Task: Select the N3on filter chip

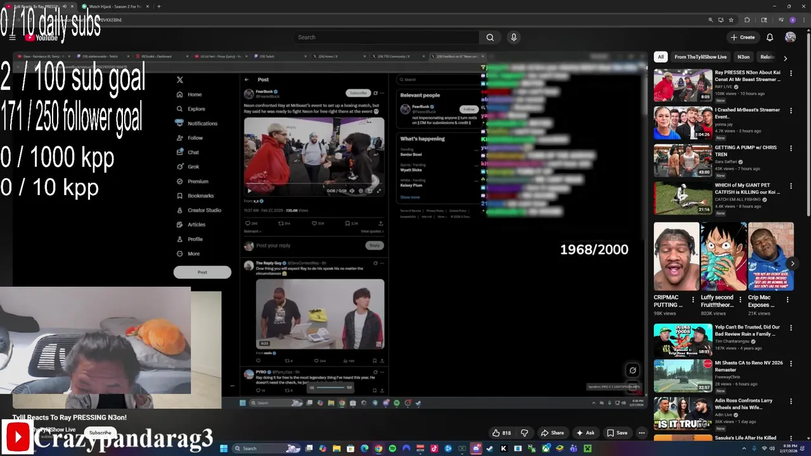Action: pos(743,57)
